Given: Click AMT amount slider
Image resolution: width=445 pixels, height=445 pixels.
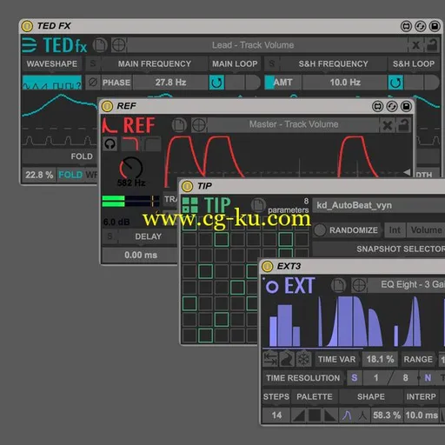Looking at the screenshot, I should coord(282,83).
